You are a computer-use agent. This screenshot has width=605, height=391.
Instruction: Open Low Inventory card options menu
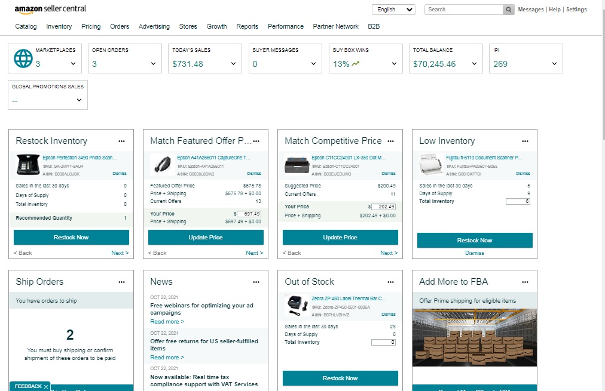[525, 141]
